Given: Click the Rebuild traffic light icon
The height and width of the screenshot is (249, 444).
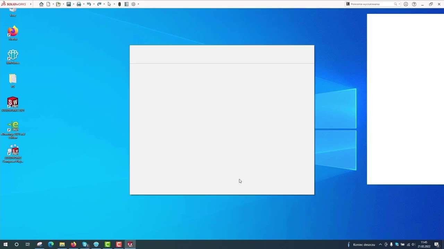Looking at the screenshot, I should (x=119, y=4).
